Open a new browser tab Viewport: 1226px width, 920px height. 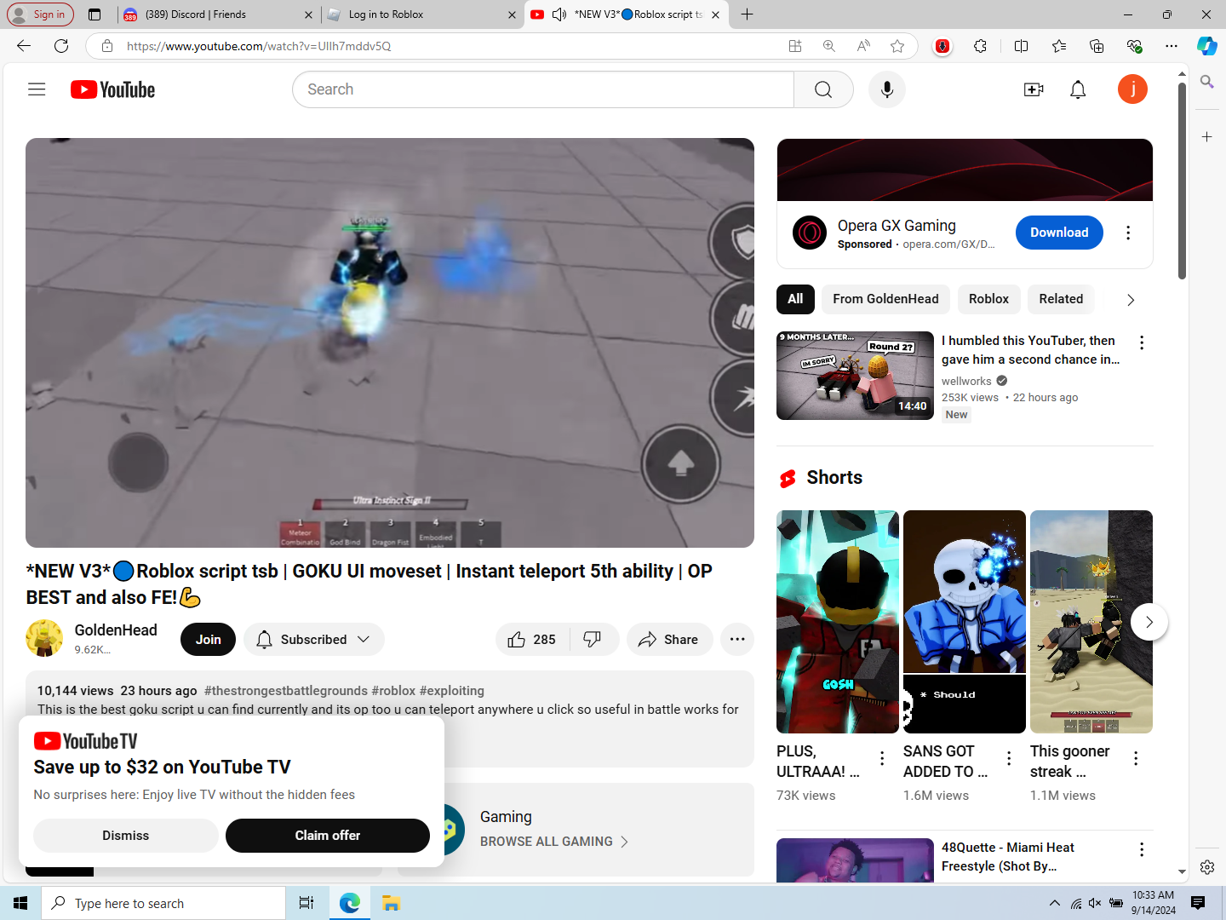pos(748,14)
